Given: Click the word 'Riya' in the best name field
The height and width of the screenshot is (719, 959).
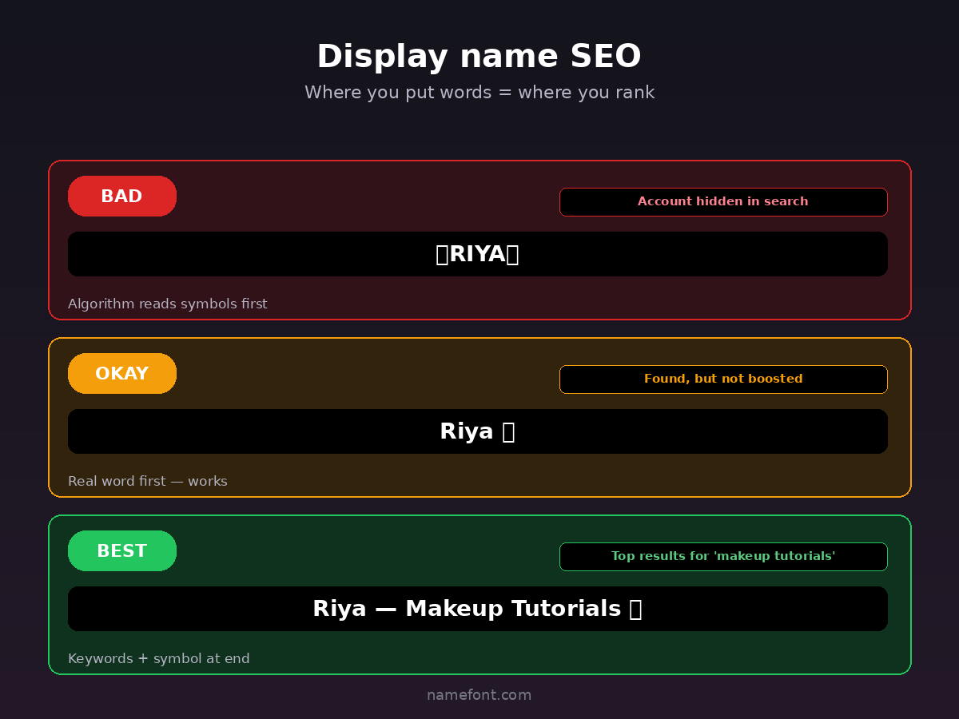Looking at the screenshot, I should tap(339, 609).
